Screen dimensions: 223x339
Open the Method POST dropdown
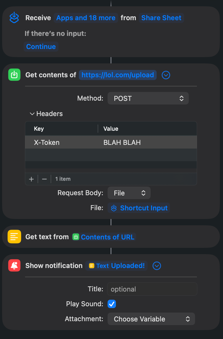pos(148,99)
